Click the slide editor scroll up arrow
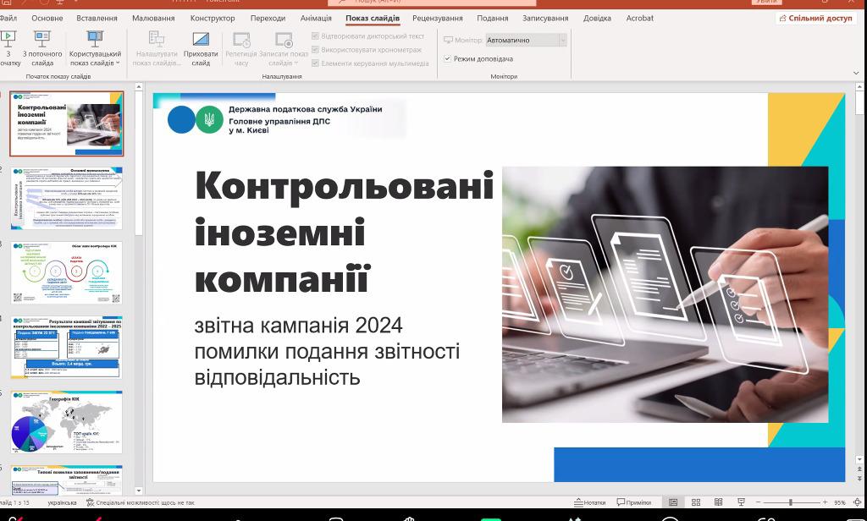Screen dimensions: 867x521 (x=860, y=87)
